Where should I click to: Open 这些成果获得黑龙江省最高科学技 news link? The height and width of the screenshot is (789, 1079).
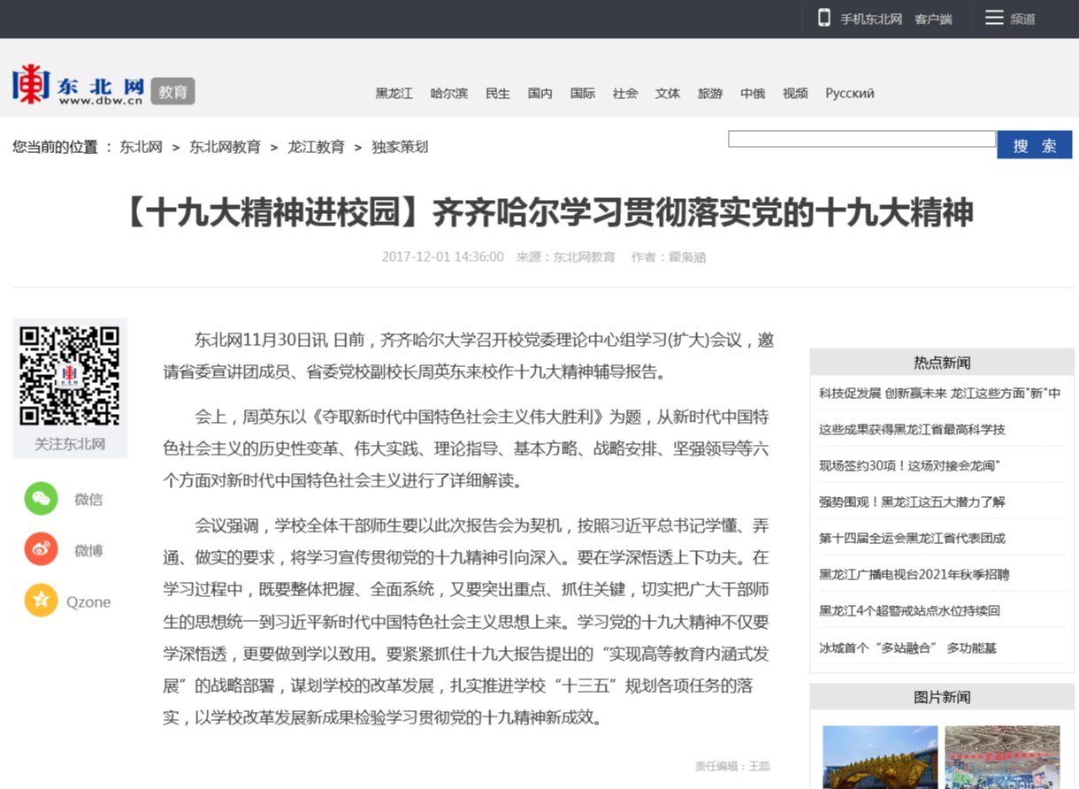pyautogui.click(x=911, y=429)
